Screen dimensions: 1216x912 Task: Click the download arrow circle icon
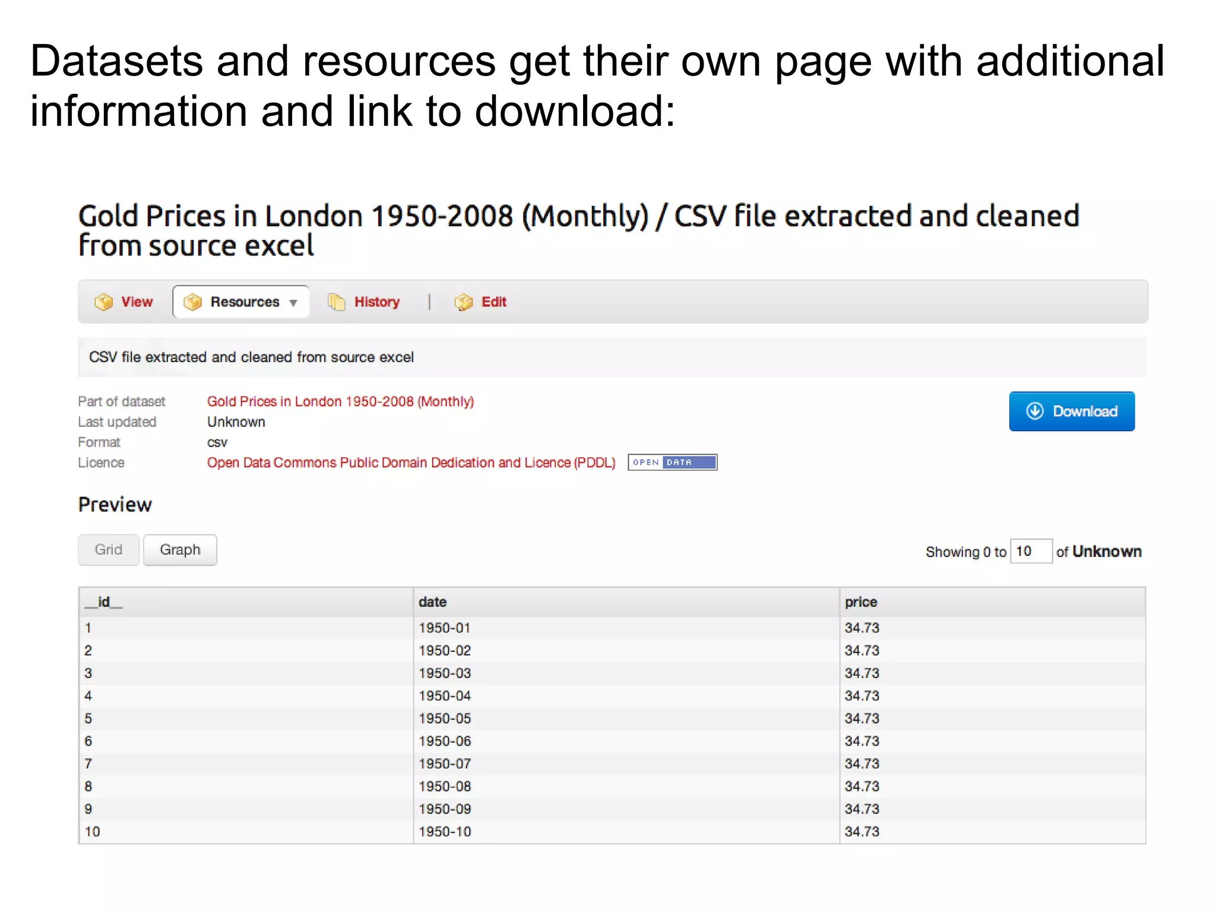[1035, 411]
